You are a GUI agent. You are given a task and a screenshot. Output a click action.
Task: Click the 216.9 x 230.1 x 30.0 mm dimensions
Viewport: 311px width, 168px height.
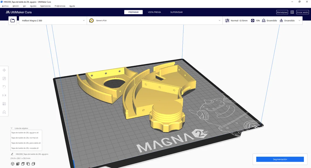click(x=20, y=158)
